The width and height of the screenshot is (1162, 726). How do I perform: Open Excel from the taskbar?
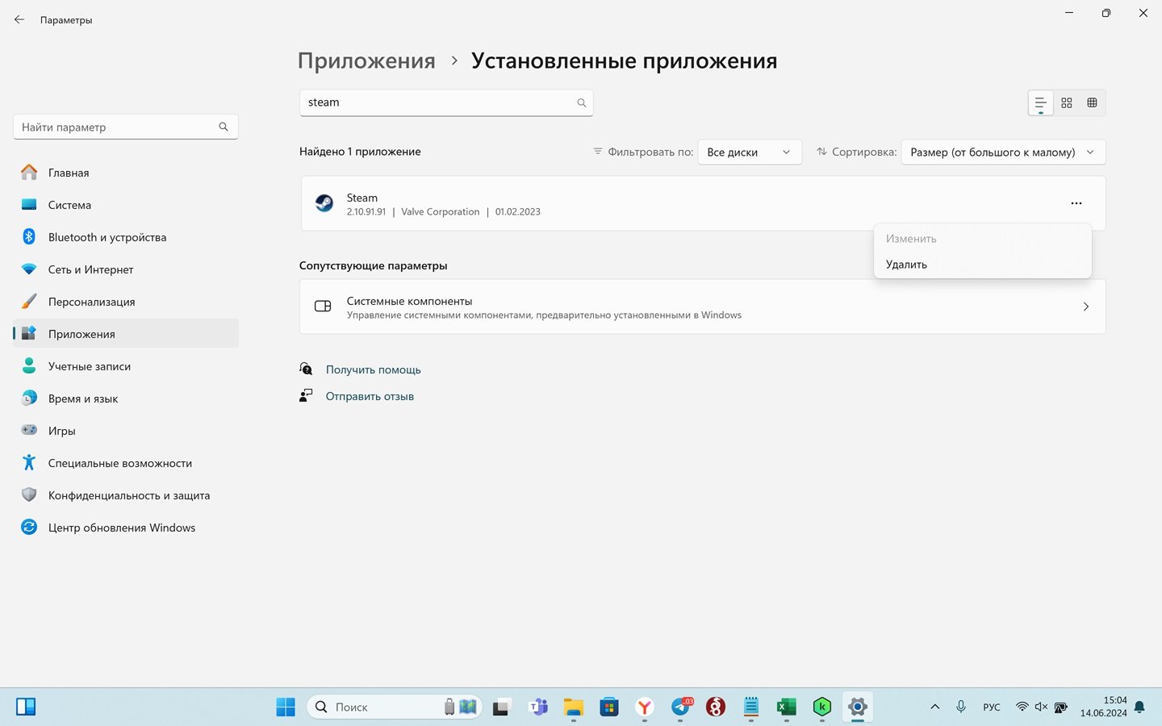click(786, 707)
